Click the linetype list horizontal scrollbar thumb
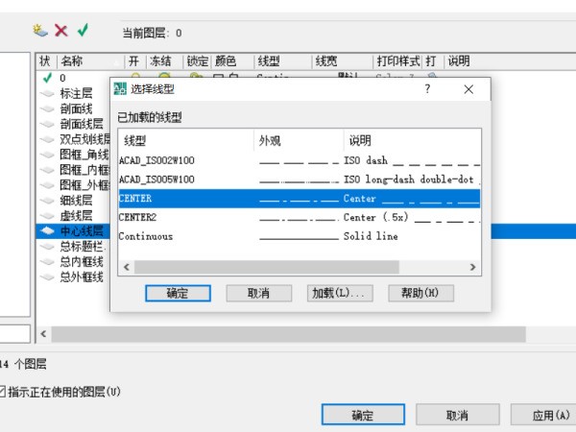576x432 pixels. pyautogui.click(x=267, y=267)
